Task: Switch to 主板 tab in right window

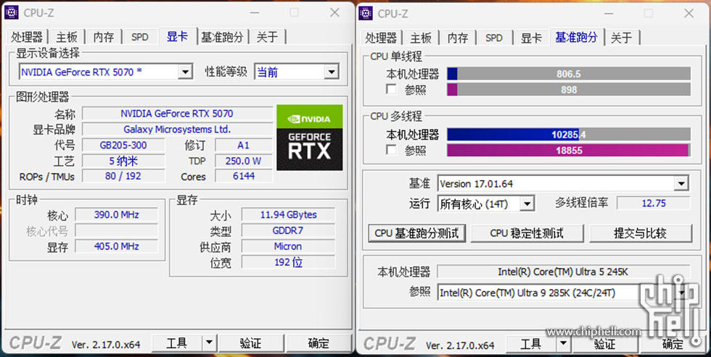Action: coord(421,38)
